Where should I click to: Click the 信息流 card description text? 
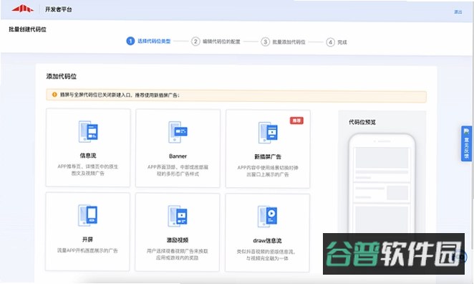(88, 170)
